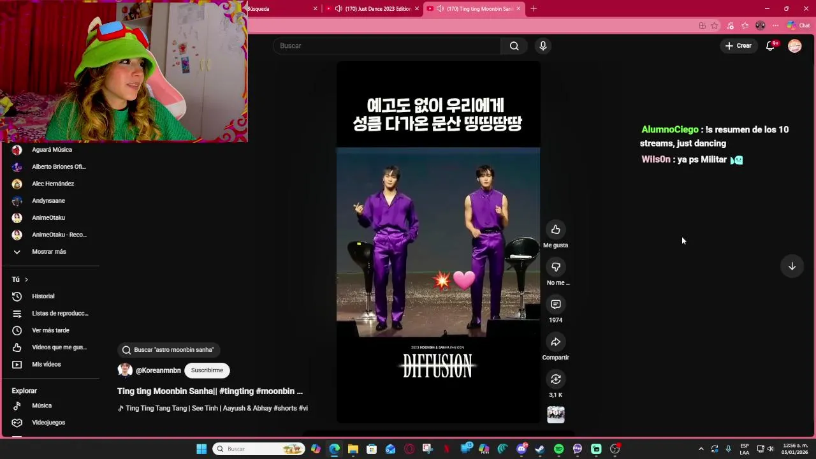Image resolution: width=816 pixels, height=459 pixels.
Task: Open Historial in sidebar
Action: (43, 296)
